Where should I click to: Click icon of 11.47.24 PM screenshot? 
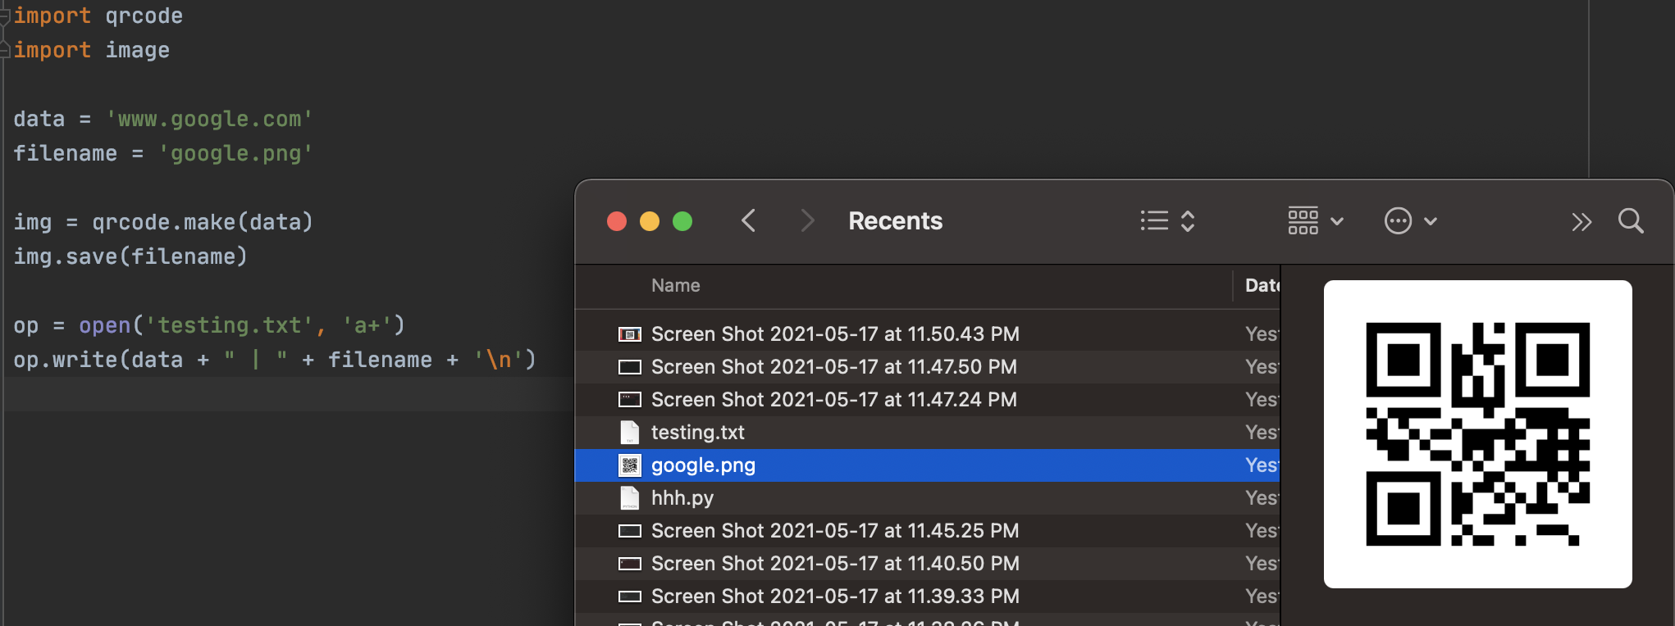pyautogui.click(x=629, y=400)
